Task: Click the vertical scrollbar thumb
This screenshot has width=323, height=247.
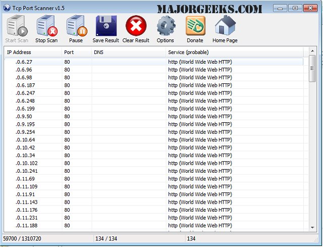Action: tap(312, 69)
